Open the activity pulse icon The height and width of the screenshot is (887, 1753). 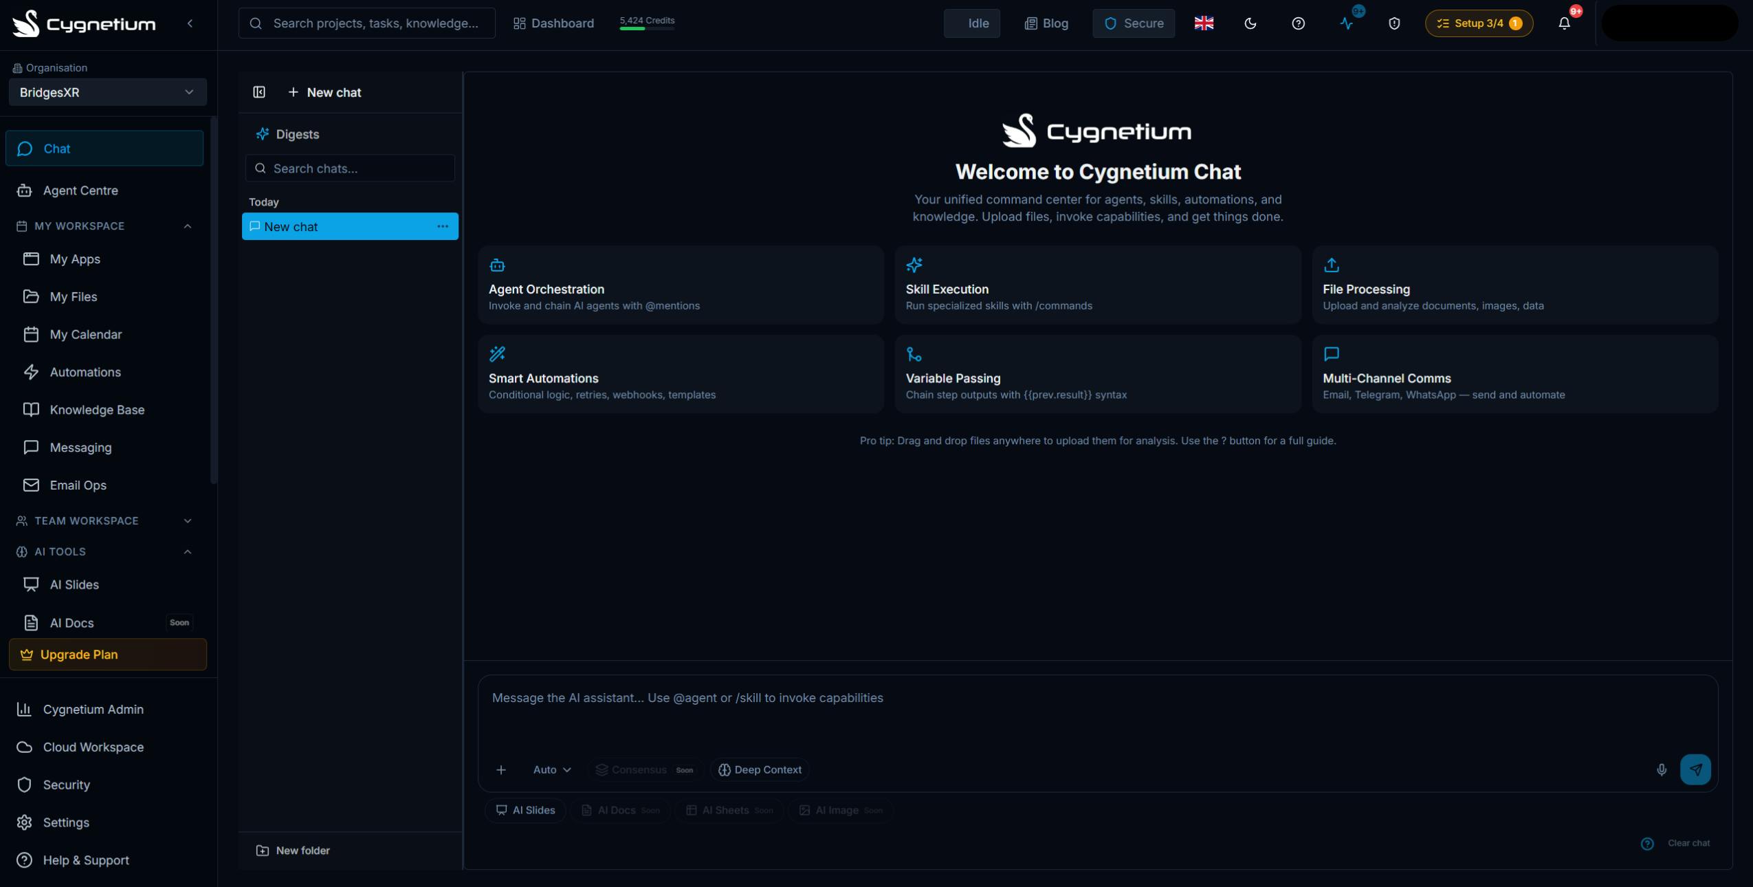point(1346,23)
